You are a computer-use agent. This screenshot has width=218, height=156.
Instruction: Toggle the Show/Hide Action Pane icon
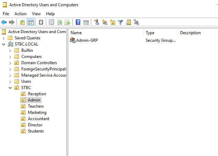[x=86, y=22]
